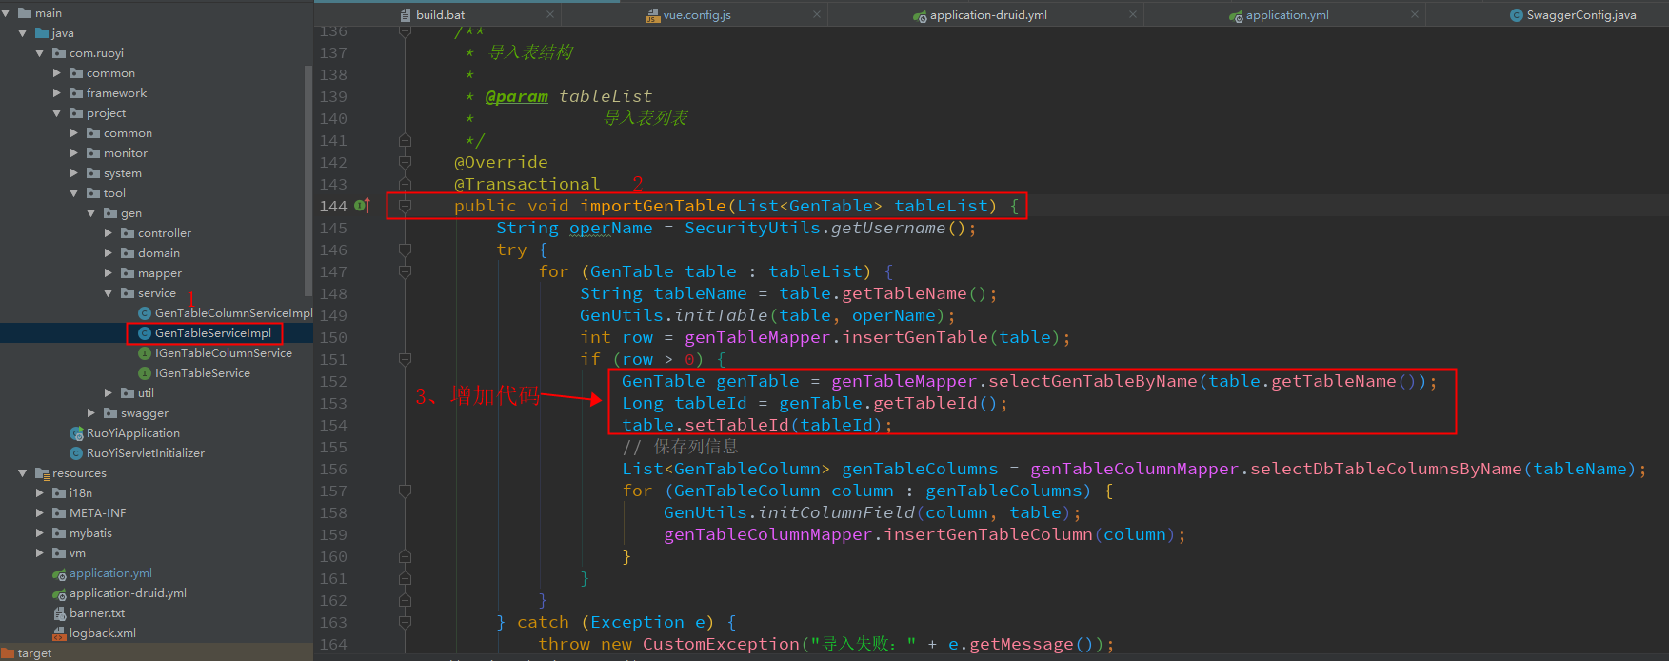Close the build.bat tab
1669x661 pixels.
point(550,14)
